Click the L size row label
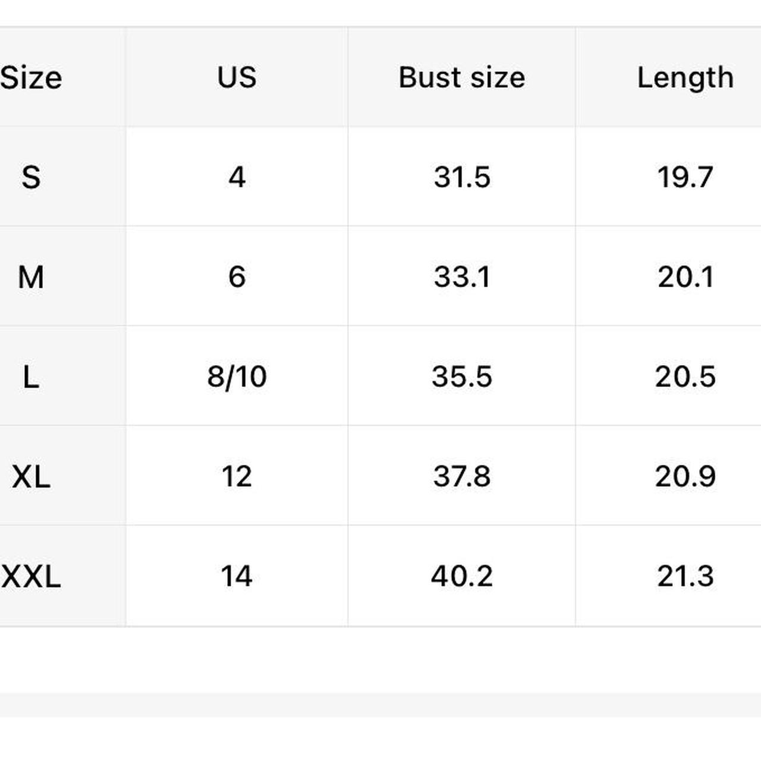The height and width of the screenshot is (761, 761). tap(31, 377)
